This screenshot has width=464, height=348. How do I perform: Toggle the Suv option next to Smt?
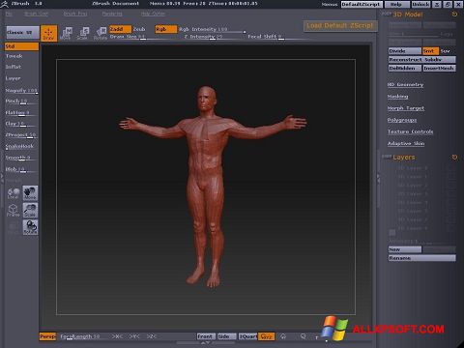tap(446, 51)
